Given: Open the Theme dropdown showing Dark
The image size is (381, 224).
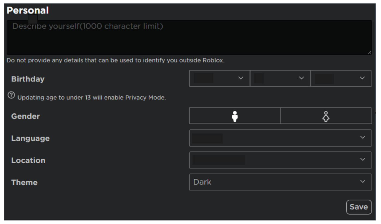Looking at the screenshot, I should point(280,182).
